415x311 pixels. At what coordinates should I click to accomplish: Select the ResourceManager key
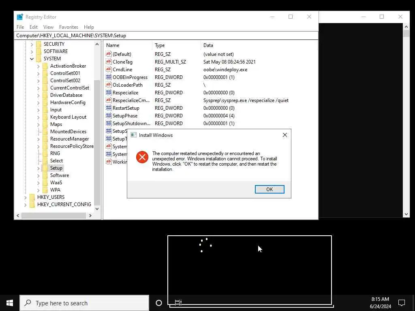pos(69,139)
